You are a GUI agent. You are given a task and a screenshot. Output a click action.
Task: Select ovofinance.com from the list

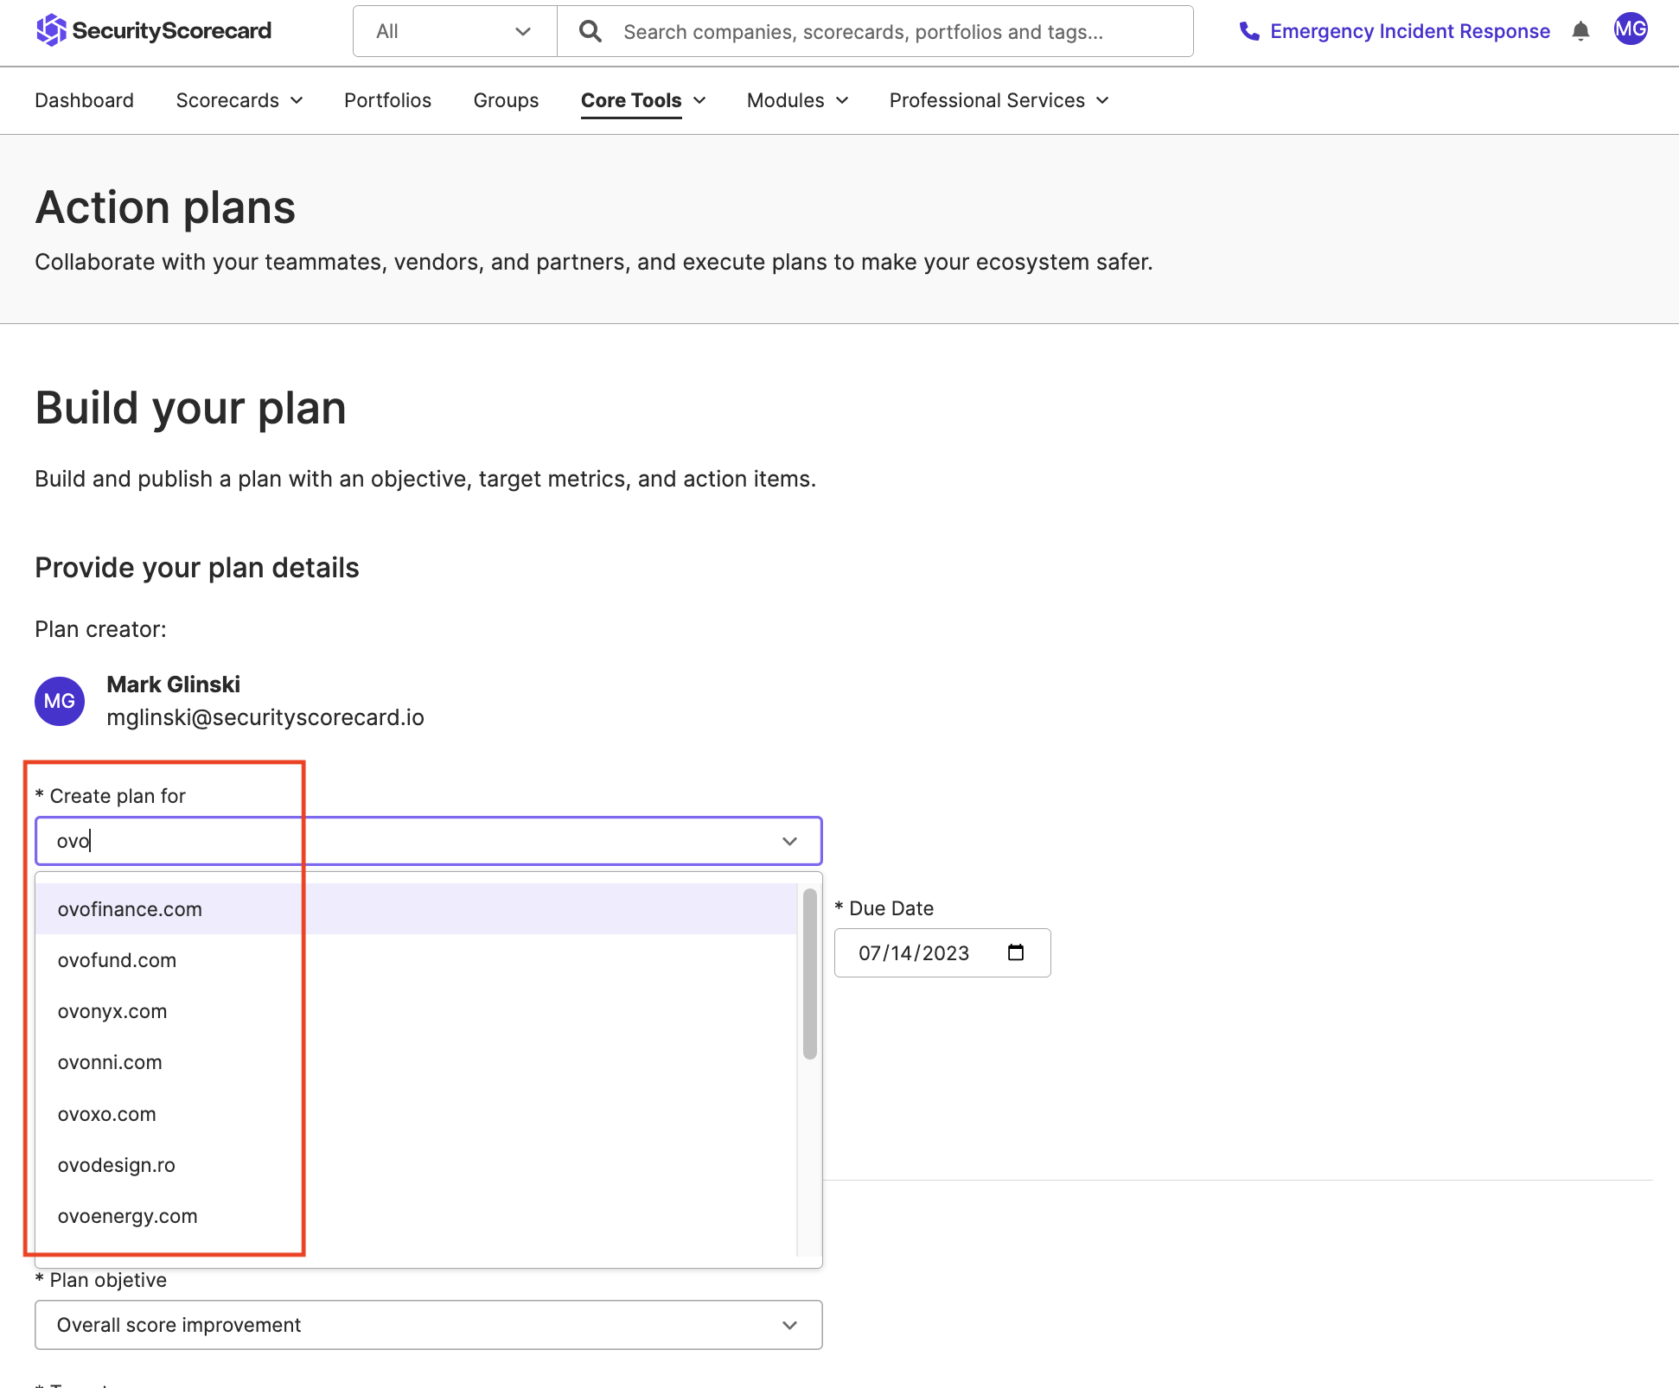[416, 909]
